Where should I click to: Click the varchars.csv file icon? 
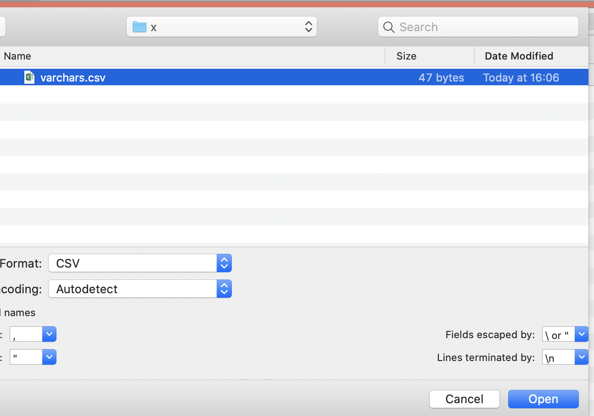tap(29, 77)
